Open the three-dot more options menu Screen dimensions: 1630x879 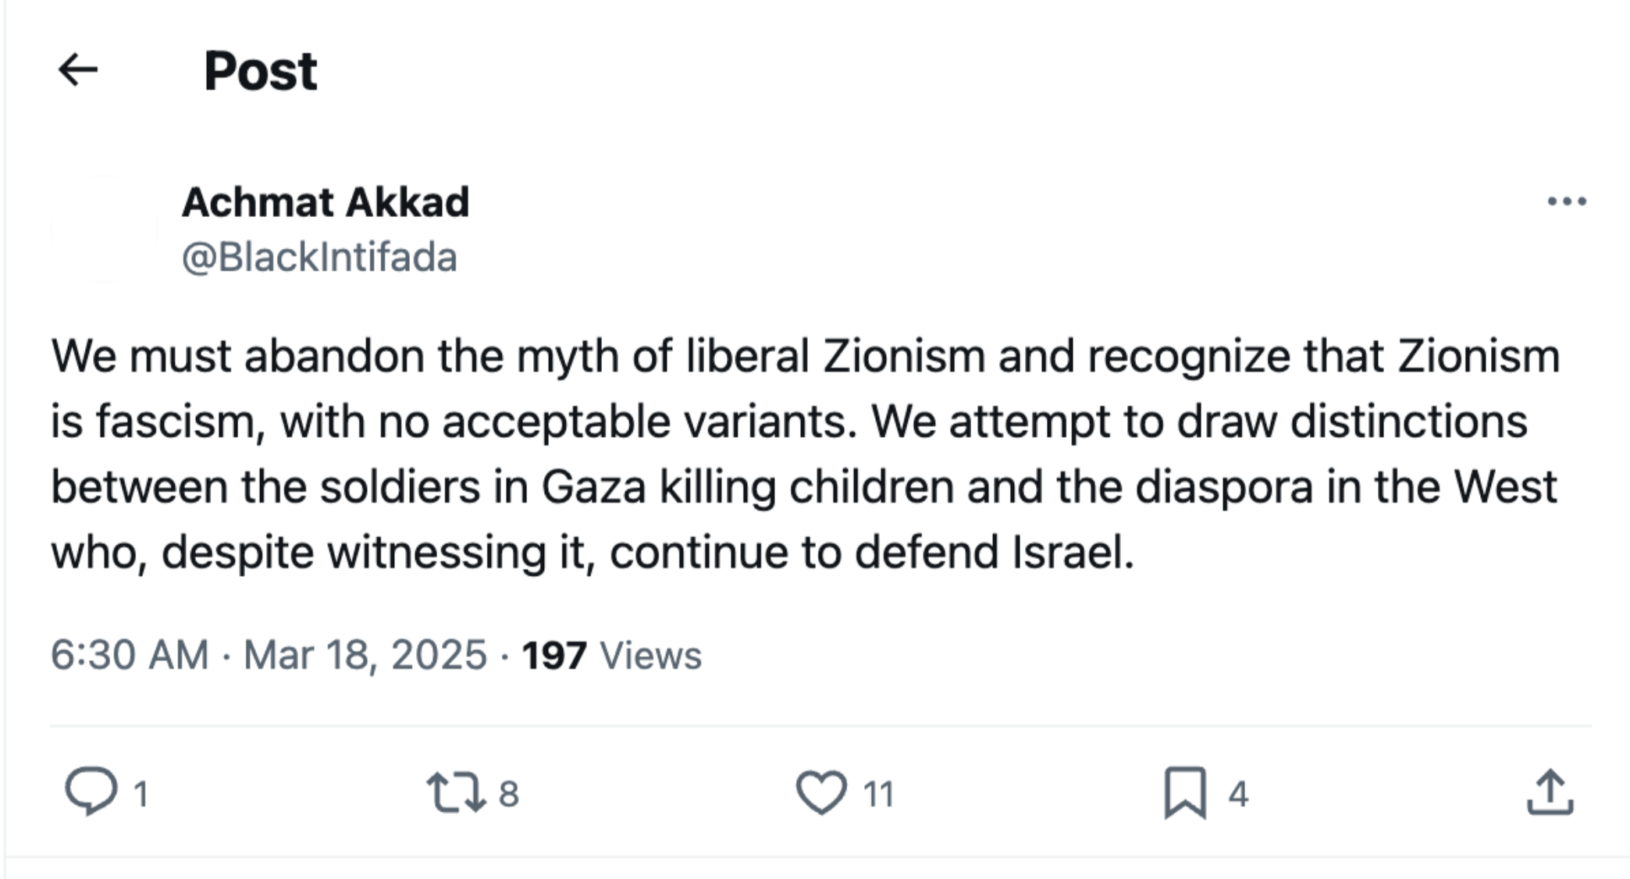1566,201
